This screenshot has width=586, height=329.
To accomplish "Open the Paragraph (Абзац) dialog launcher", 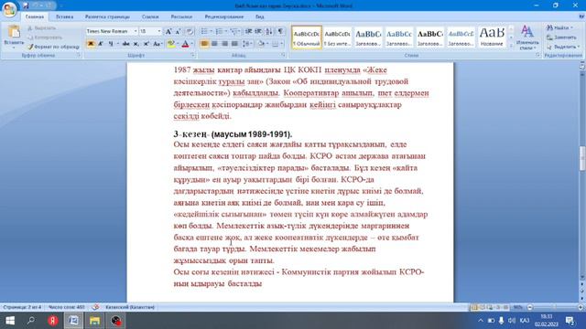I will [283, 55].
